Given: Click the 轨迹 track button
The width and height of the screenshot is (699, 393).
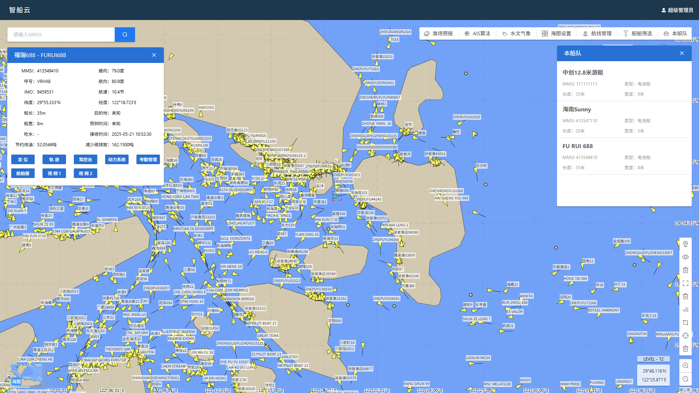Looking at the screenshot, I should coord(54,159).
